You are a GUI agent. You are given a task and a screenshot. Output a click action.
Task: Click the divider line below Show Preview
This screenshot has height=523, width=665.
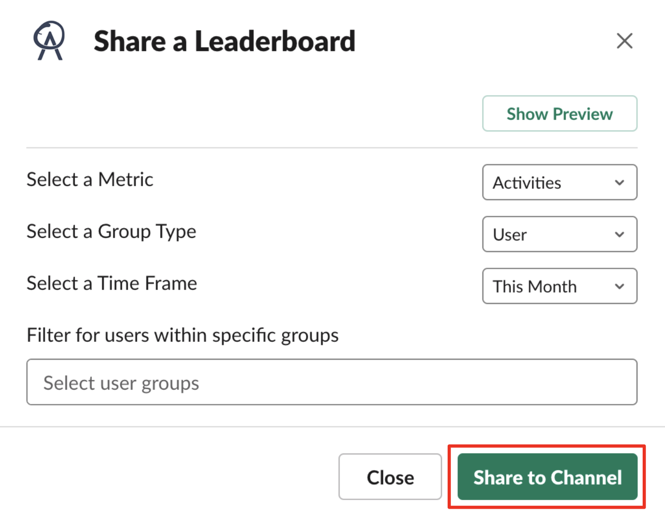coord(332,148)
